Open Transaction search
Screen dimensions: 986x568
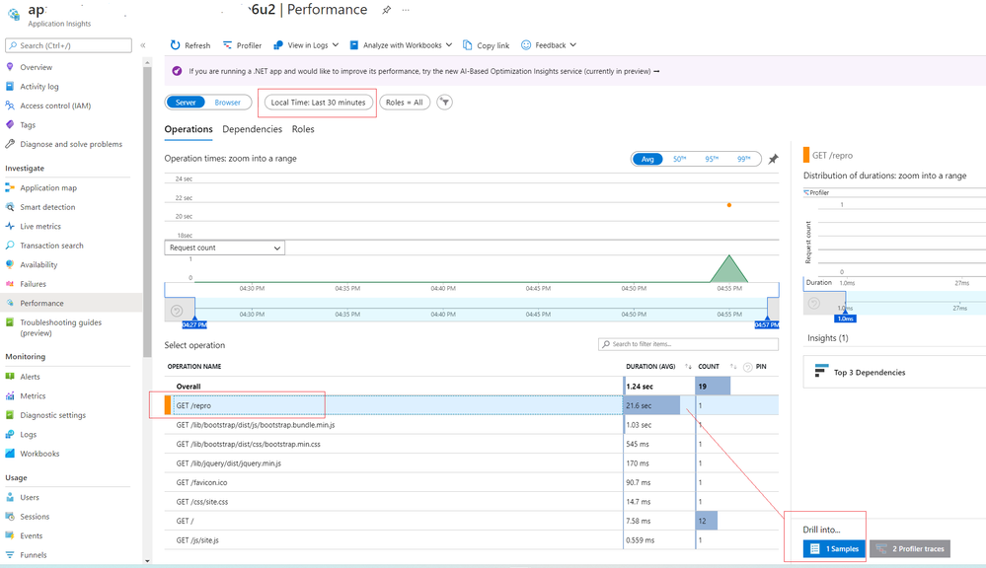51,246
